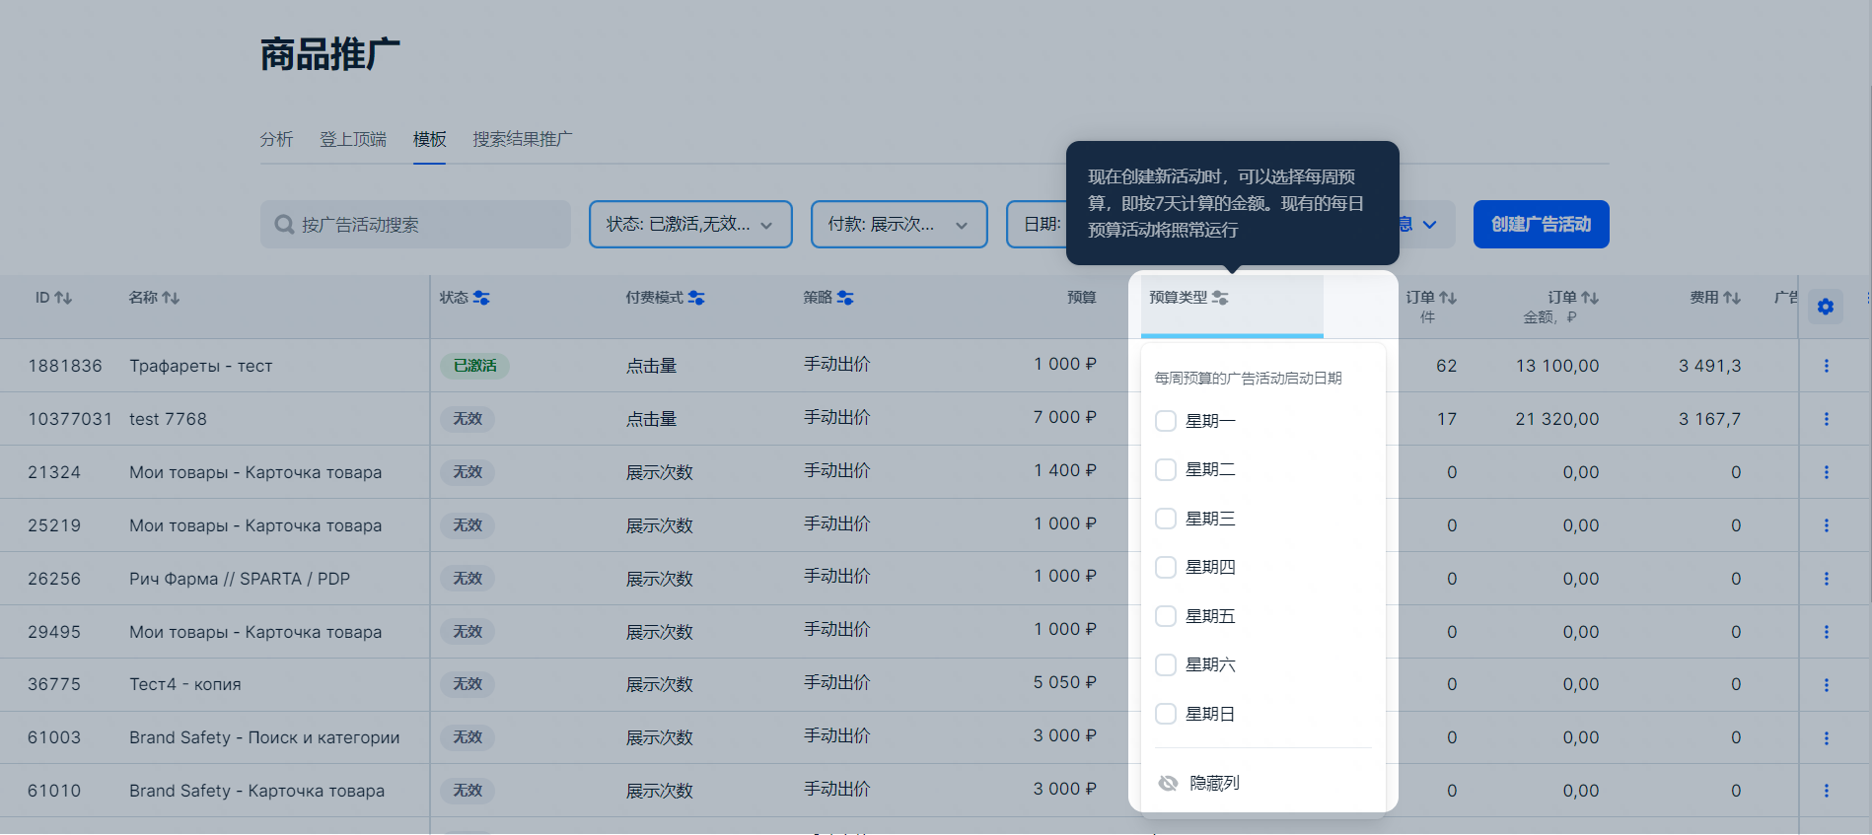Click 手动出价 in row 36775

837,682
